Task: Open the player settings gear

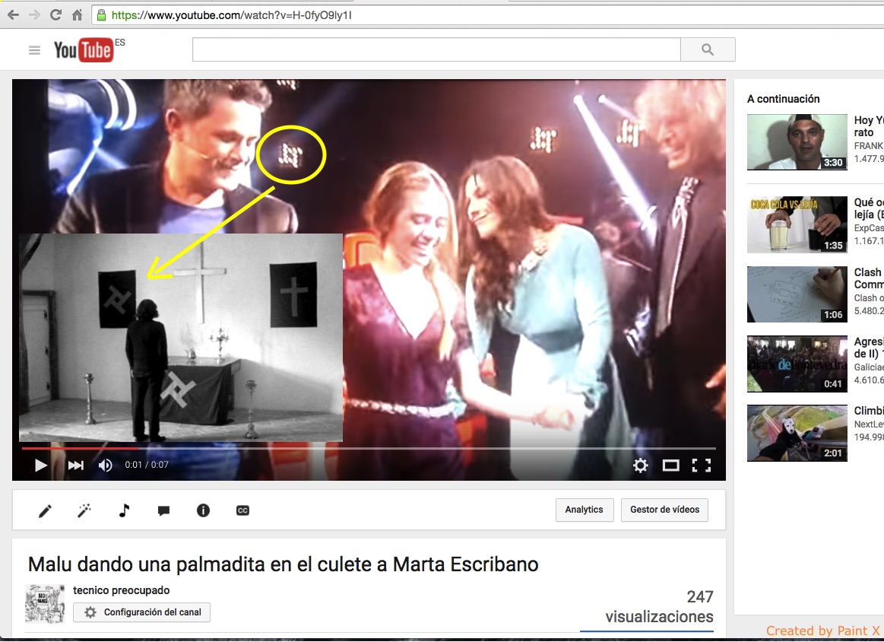Action: 641,466
